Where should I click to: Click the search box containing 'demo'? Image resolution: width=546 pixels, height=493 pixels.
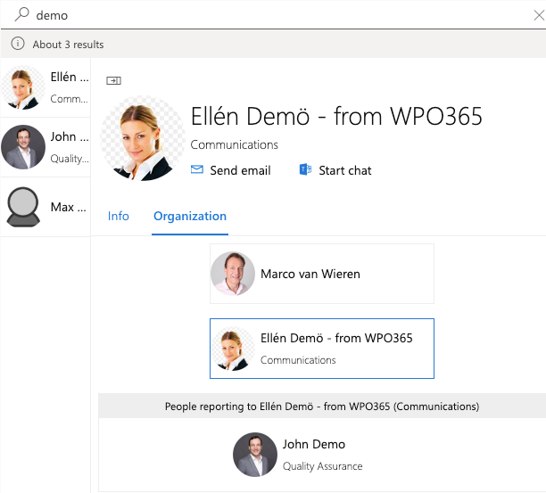click(273, 15)
